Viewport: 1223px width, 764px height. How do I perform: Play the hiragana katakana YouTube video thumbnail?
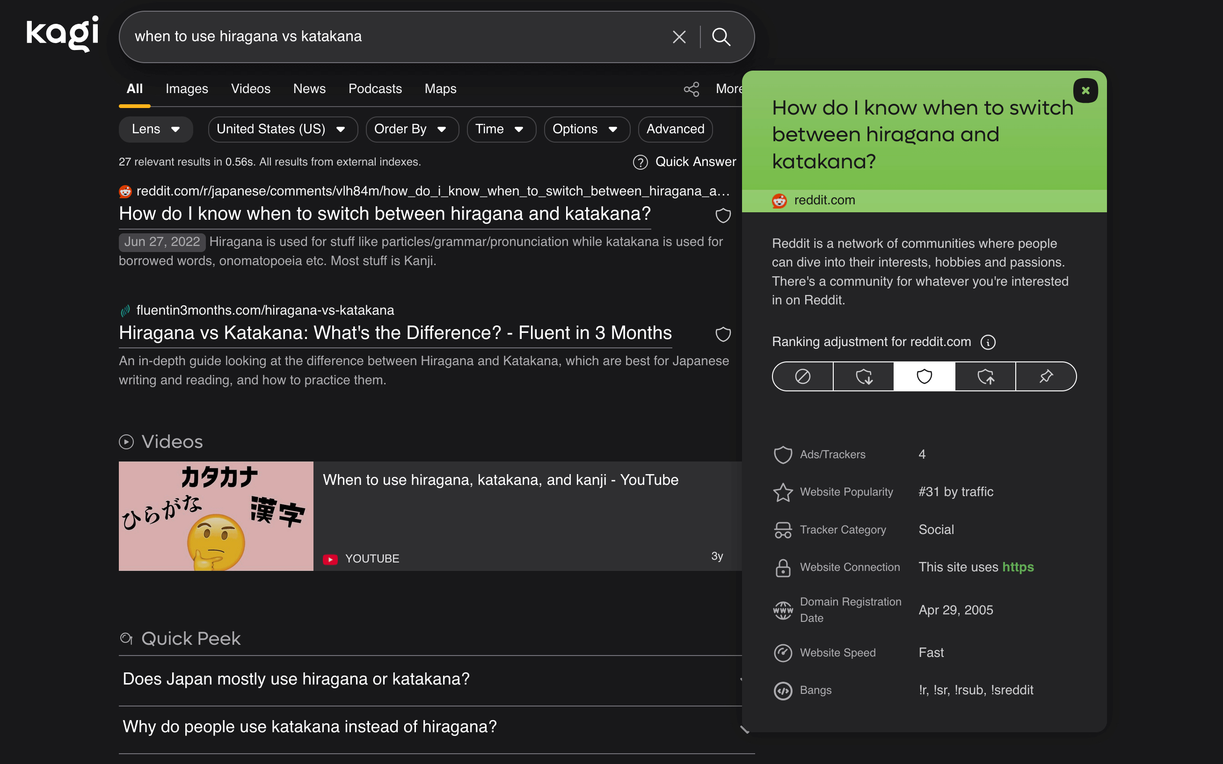tap(216, 516)
